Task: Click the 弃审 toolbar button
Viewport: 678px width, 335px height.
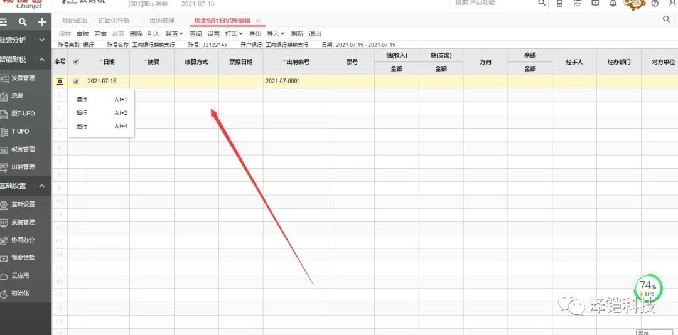Action: [x=100, y=34]
